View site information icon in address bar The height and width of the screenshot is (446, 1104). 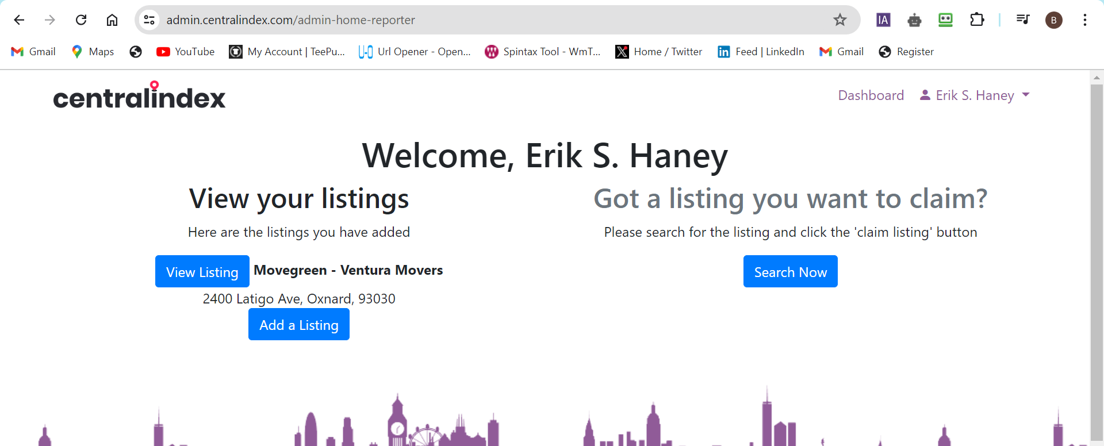click(149, 20)
